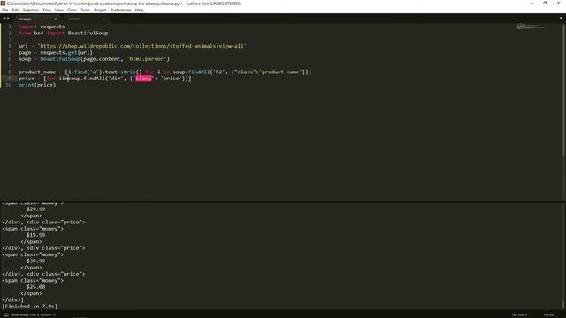This screenshot has height=318, width=566.
Task: Click 'print(price)' on line 10
Action: coord(37,85)
